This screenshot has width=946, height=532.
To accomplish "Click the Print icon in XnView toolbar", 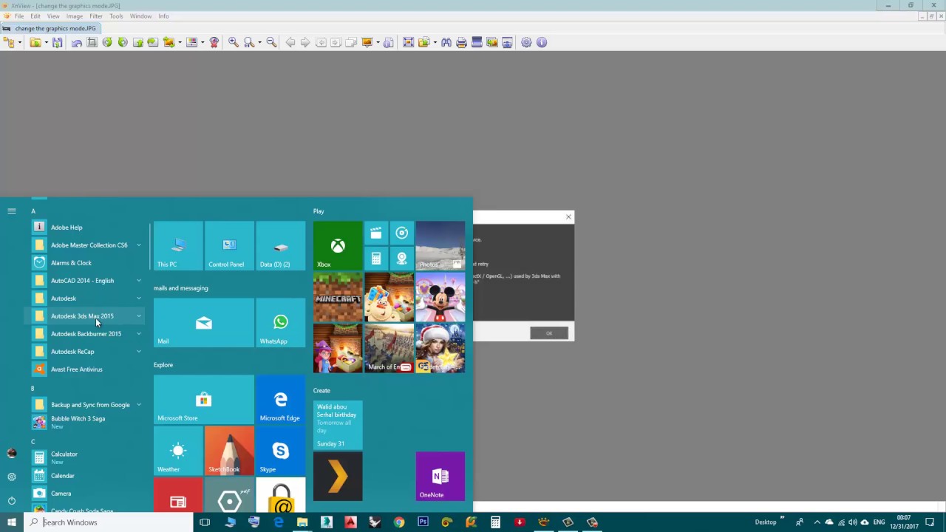I will point(462,43).
